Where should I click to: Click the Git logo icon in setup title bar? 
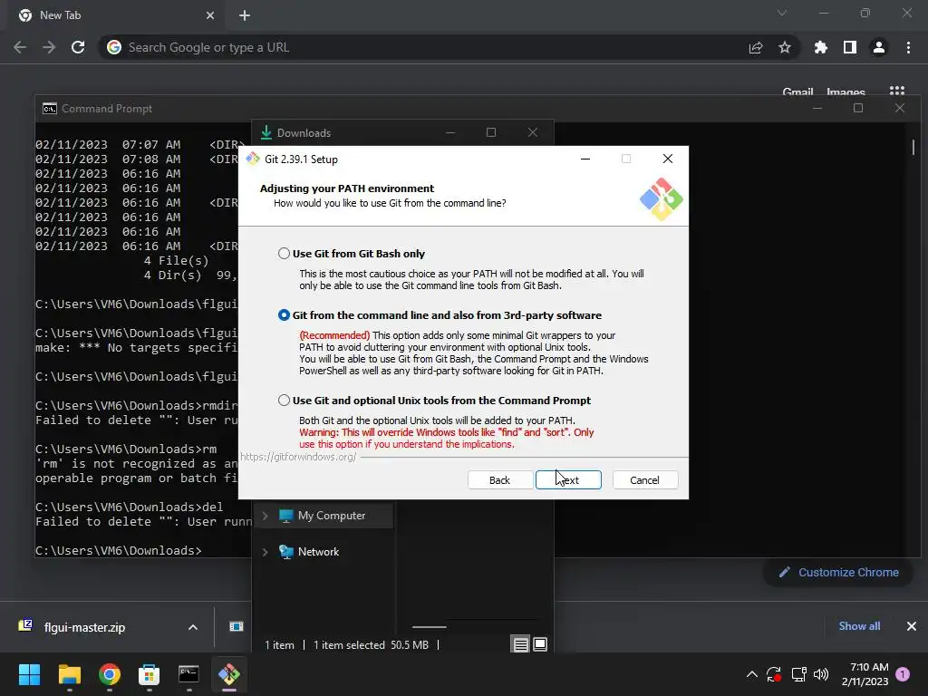pos(253,159)
